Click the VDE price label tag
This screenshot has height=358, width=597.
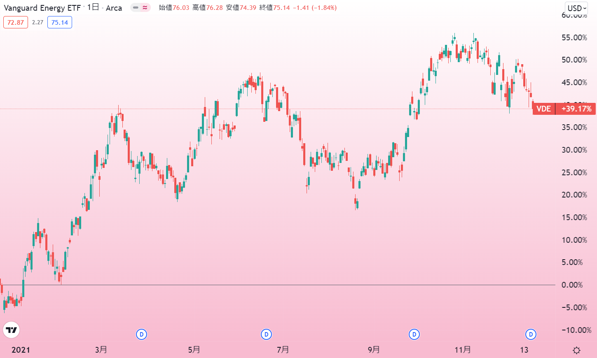[x=543, y=109]
